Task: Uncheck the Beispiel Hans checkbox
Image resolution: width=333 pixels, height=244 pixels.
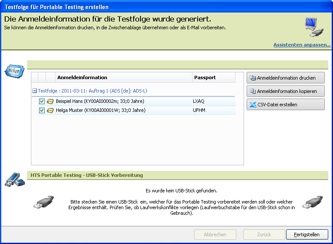Action: click(x=42, y=101)
